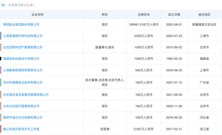Select the 5000万人民币 capital cell

pyautogui.click(x=144, y=36)
